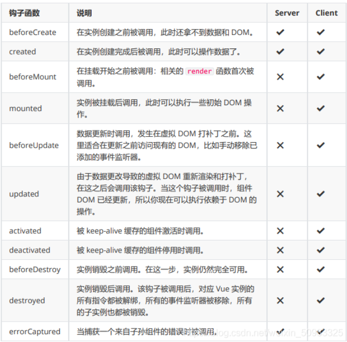This screenshot has width=347, height=342.
Task: Click the Server cross for activated
Action: click(x=280, y=231)
